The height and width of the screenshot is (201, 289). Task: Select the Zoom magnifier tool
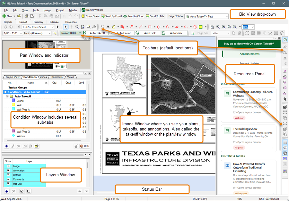(77, 27)
